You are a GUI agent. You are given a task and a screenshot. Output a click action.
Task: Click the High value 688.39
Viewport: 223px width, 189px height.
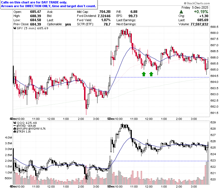(35, 16)
